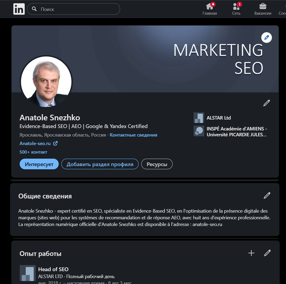The image size is (286, 284).
Task: Open the Вакансии jobs briefcase icon
Action: click(x=263, y=6)
